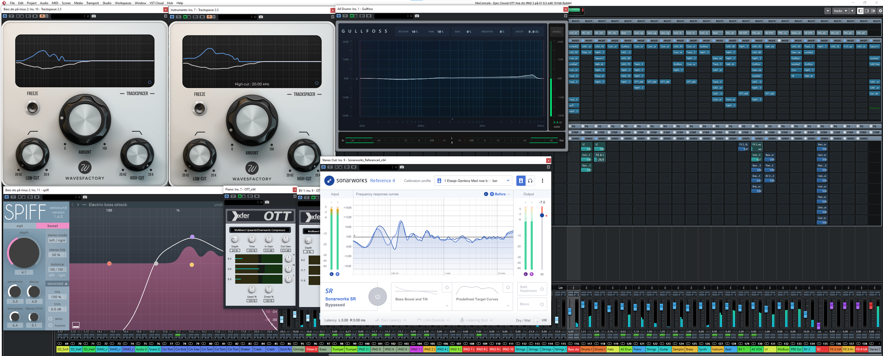Open the Transport menu
The width and height of the screenshot is (883, 356).
(x=92, y=3)
